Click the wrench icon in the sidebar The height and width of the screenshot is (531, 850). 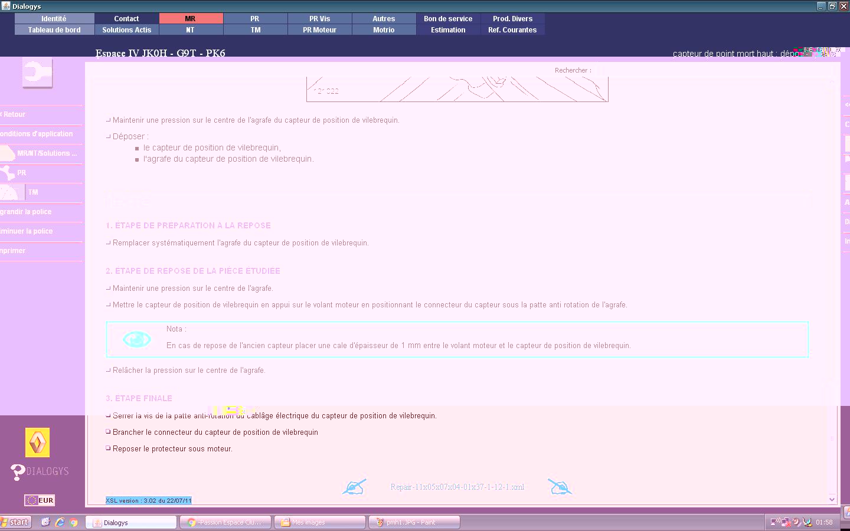(37, 73)
